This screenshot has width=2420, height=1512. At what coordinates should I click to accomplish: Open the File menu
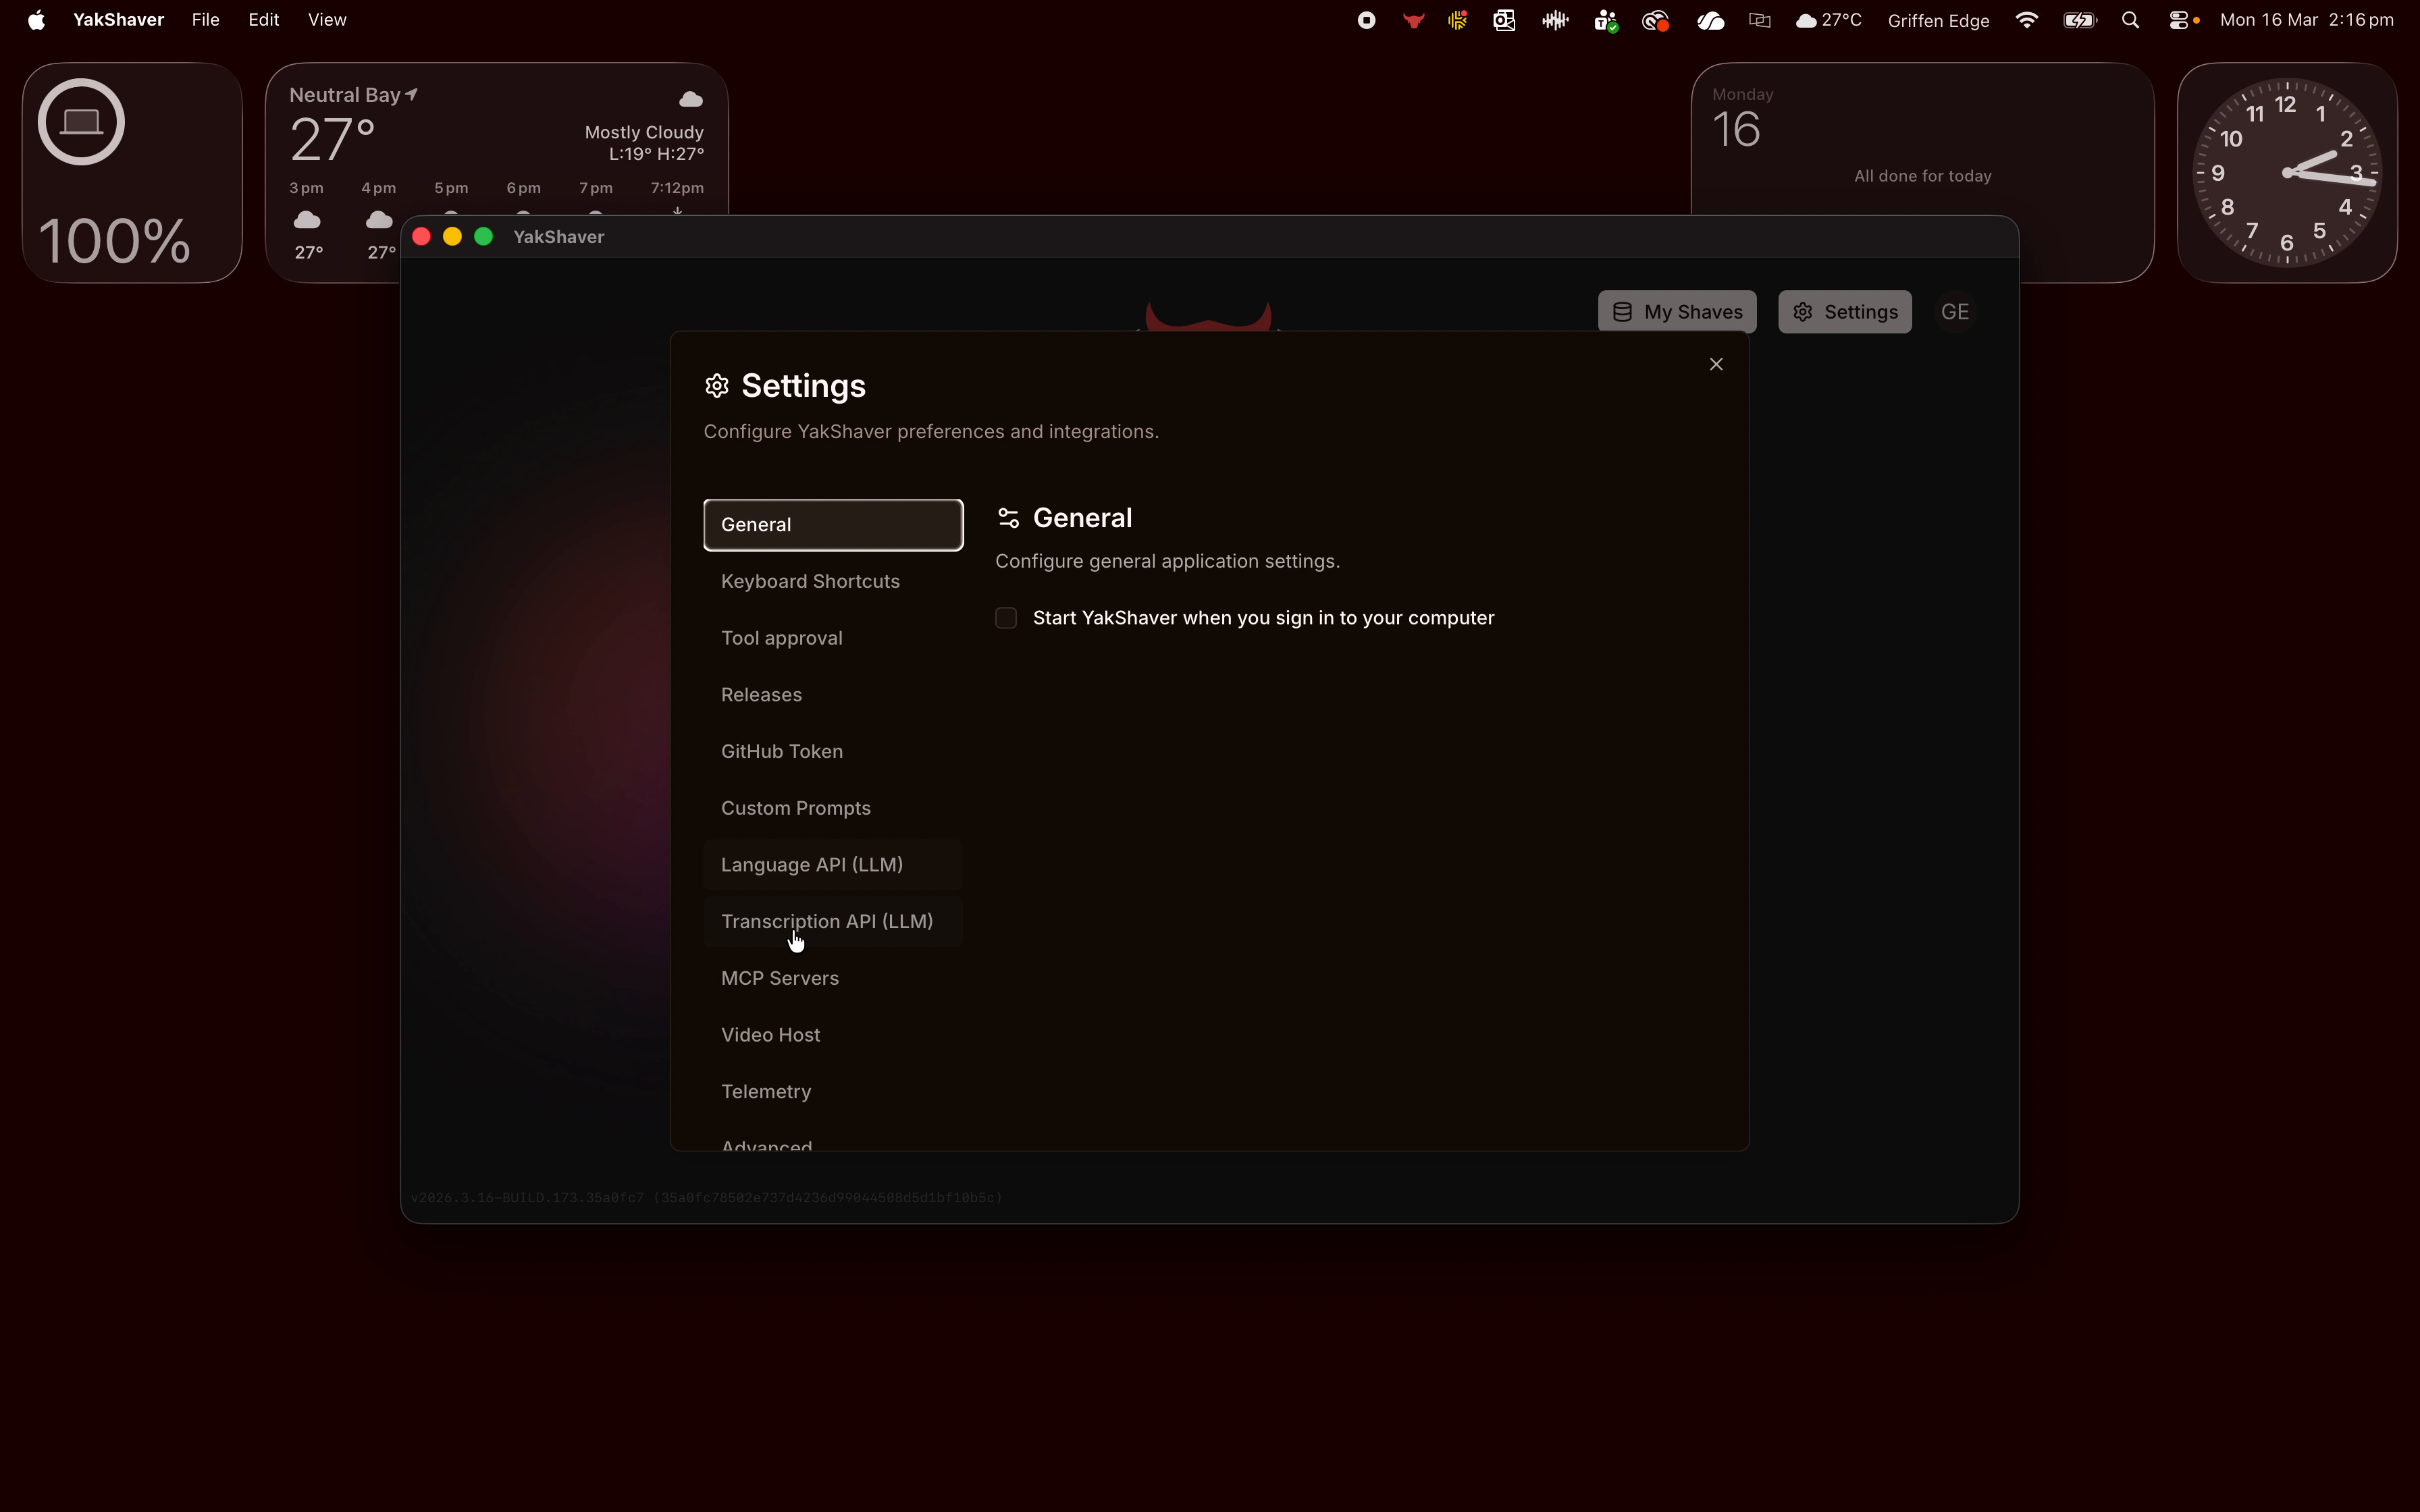coord(205,20)
